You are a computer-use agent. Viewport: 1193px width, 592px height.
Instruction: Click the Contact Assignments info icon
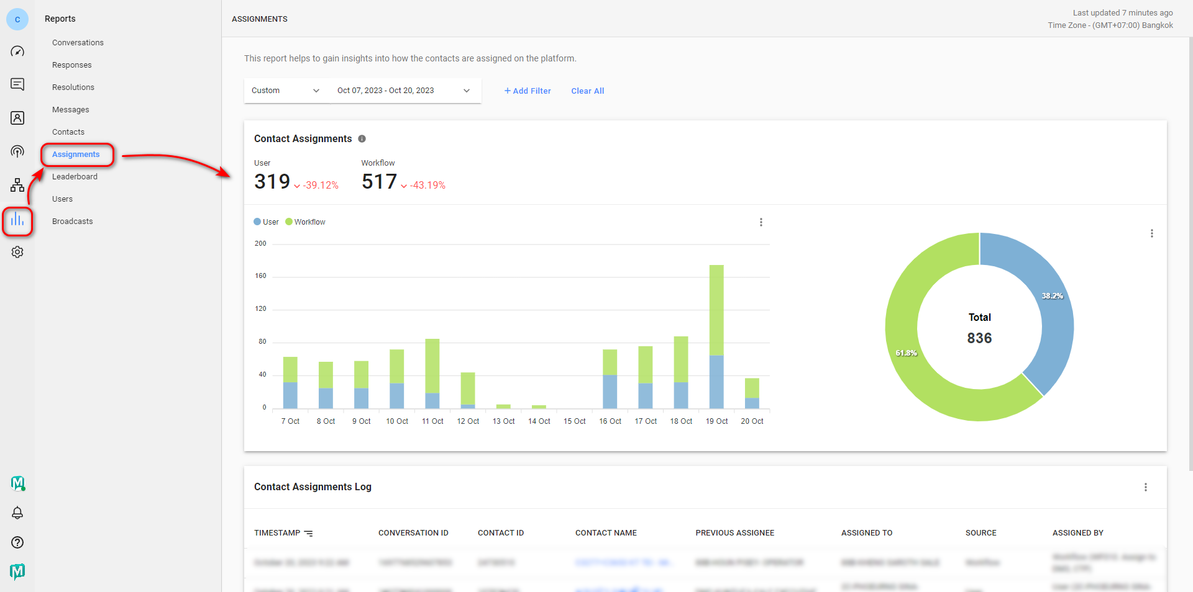tap(362, 139)
